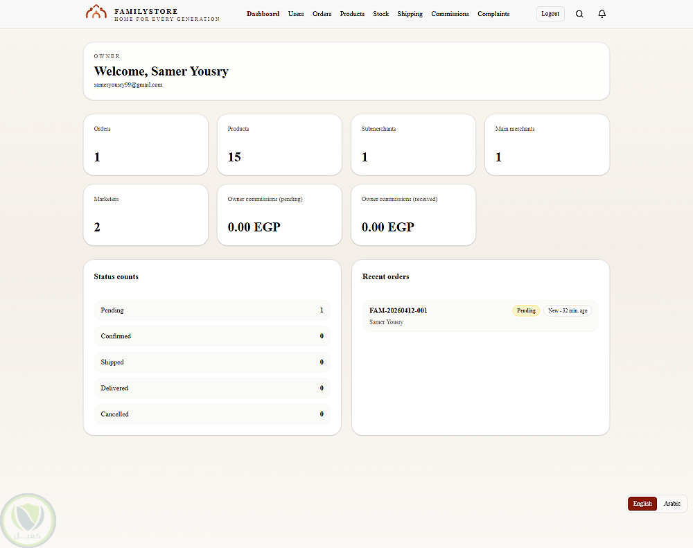Open the Orders menu item
Image resolution: width=693 pixels, height=548 pixels.
click(x=322, y=14)
